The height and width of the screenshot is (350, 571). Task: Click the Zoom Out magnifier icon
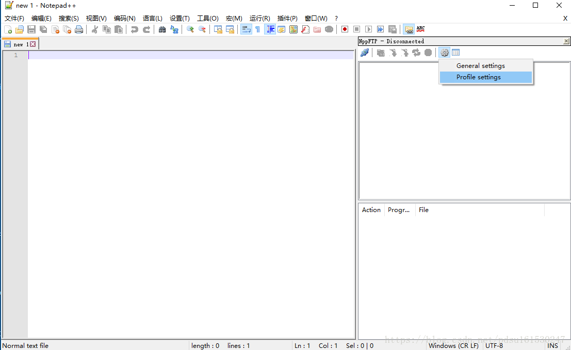(202, 29)
